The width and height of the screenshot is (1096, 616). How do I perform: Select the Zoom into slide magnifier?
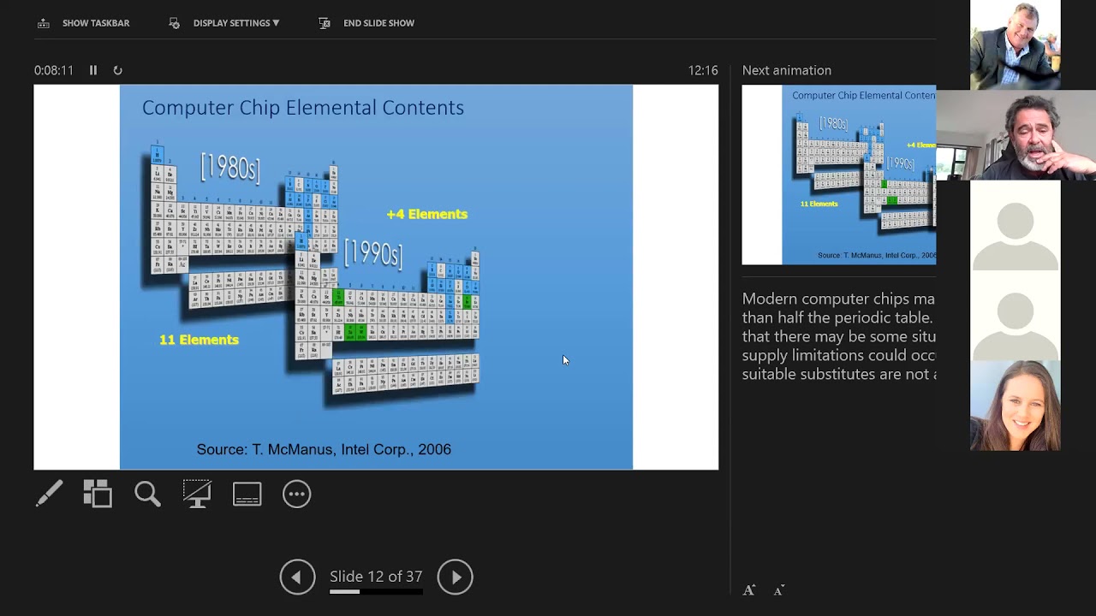coord(147,494)
